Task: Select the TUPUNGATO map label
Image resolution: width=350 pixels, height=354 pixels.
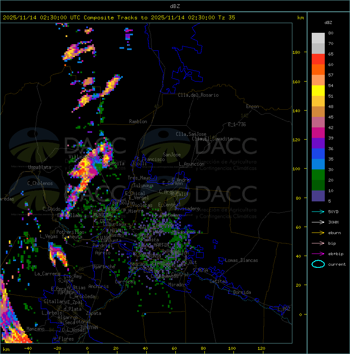Action: 68,293
